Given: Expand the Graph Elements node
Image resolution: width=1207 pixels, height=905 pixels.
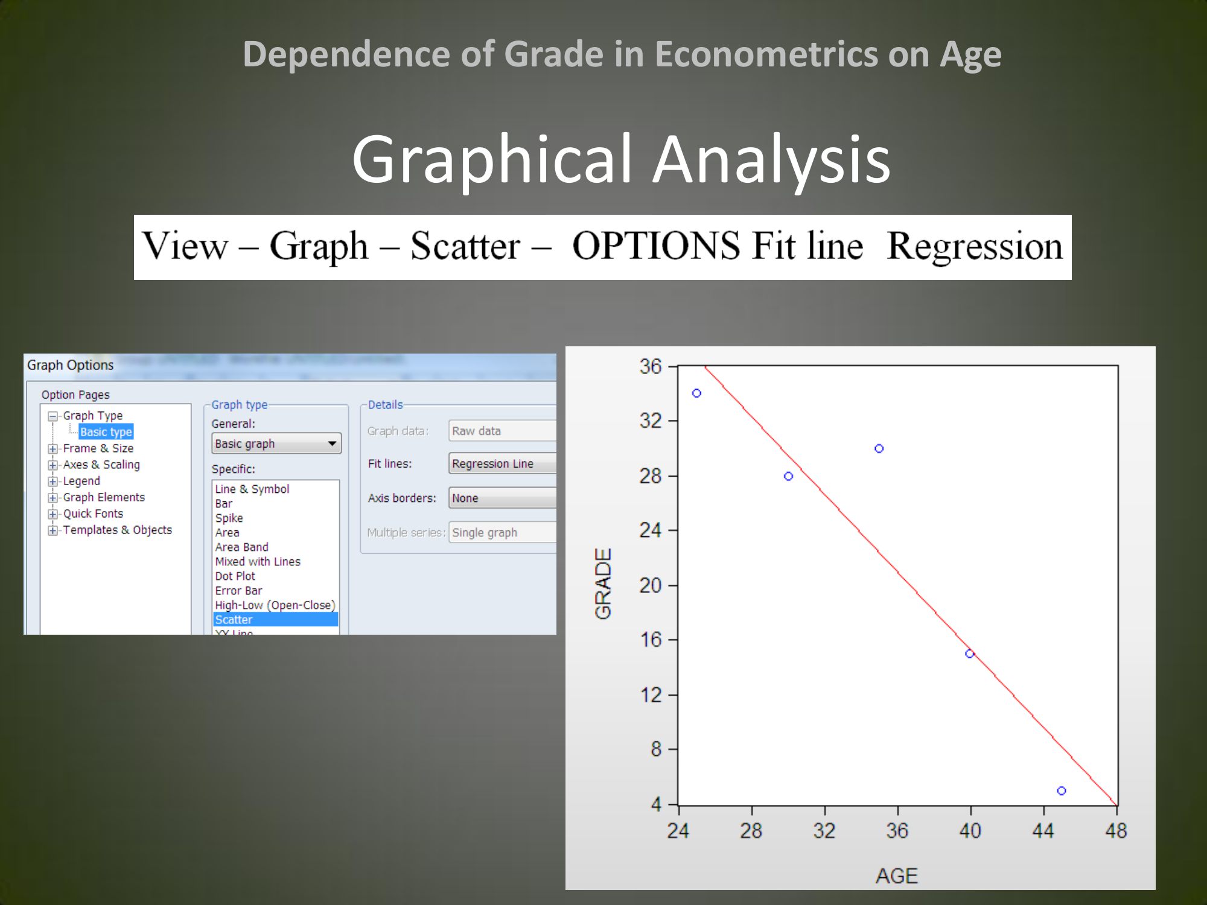Looking at the screenshot, I should pos(53,498).
